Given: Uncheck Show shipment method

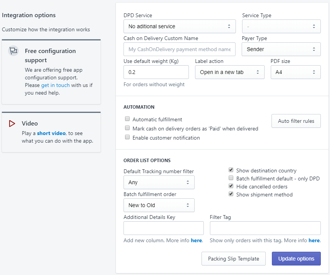Looking at the screenshot, I should click(x=231, y=194).
